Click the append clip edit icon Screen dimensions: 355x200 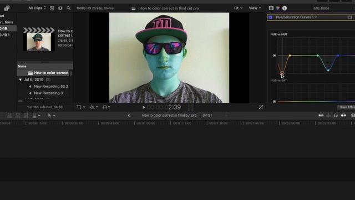[x=26, y=116]
